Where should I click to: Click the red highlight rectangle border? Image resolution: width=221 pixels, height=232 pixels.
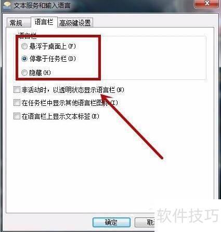pos(58,36)
